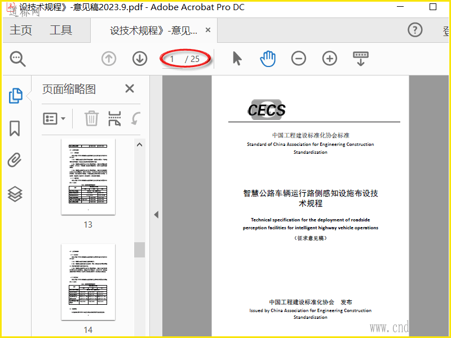Viewport: 451px width, 338px height.
Task: Click the page break icon in thumbnails toolbar
Action: 114,118
